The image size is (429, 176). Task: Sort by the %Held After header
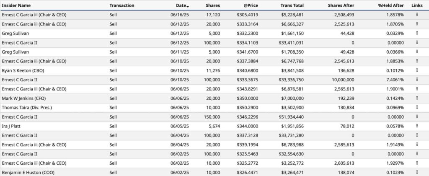coord(391,5)
